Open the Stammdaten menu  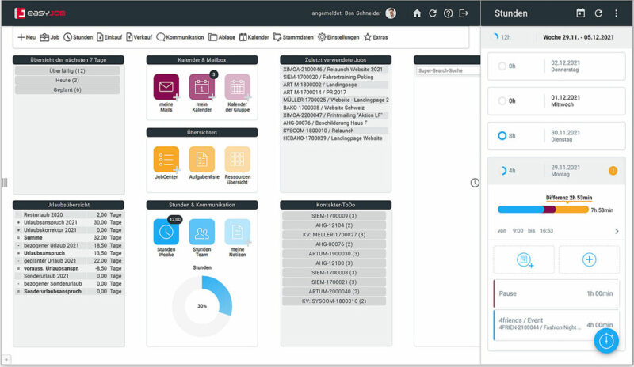pos(292,37)
